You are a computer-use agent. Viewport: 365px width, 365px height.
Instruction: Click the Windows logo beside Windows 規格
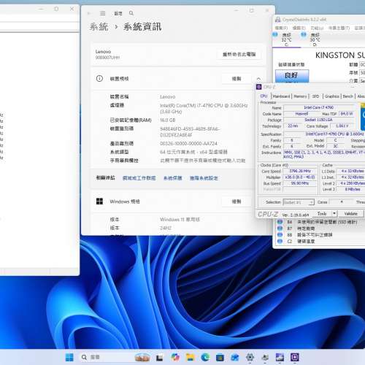click(99, 201)
